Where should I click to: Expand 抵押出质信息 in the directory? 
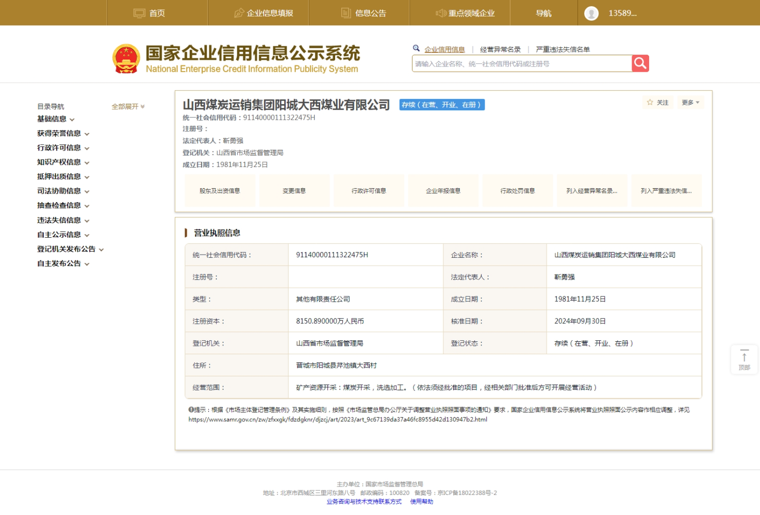click(x=63, y=177)
